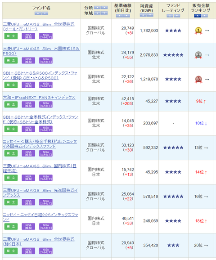
Task: Click ranking text 20位
Action: [x=198, y=246]
